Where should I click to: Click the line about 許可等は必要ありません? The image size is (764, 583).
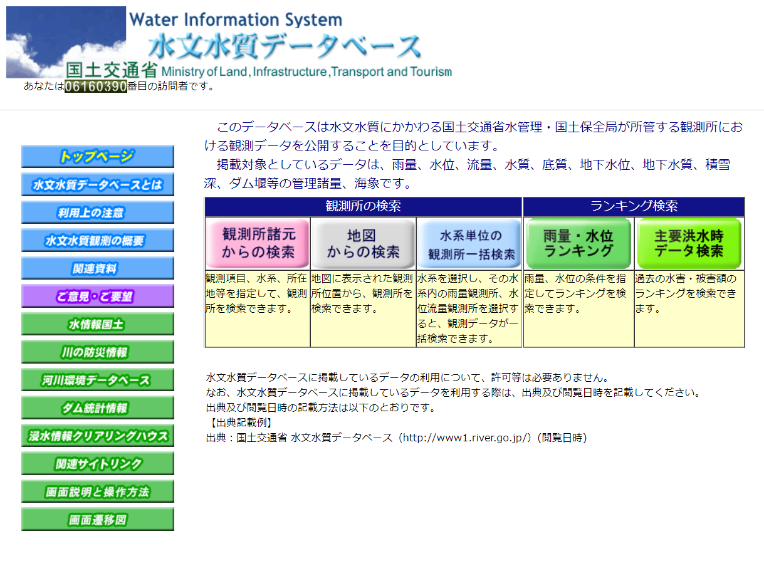point(407,377)
